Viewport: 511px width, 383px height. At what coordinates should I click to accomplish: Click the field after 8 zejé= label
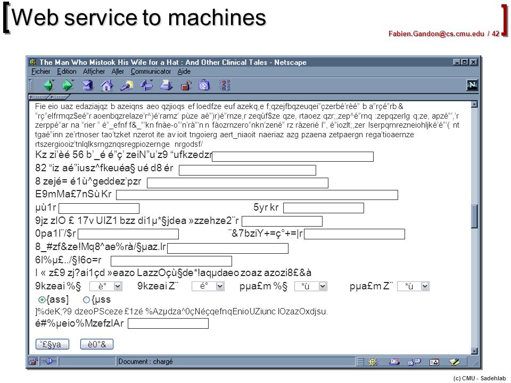coord(237,183)
